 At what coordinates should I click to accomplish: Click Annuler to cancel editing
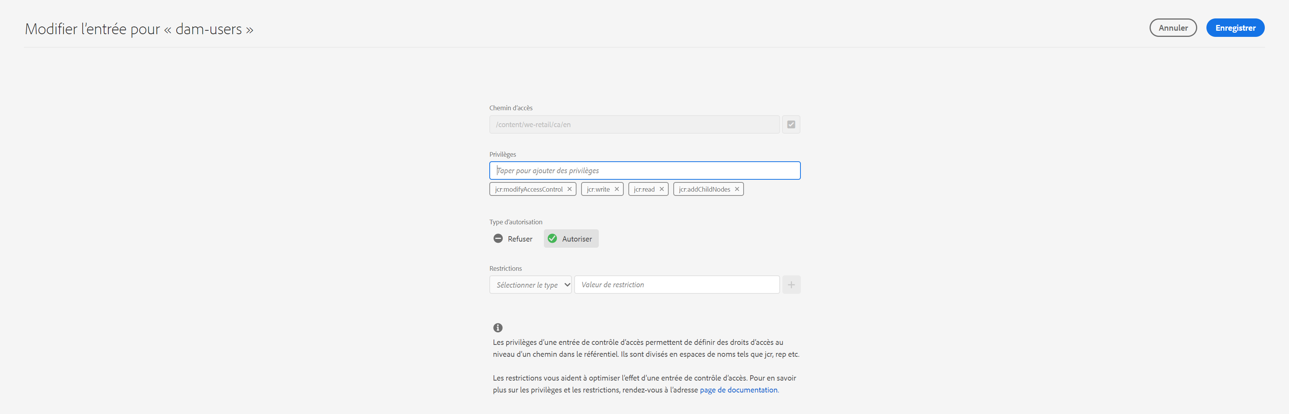click(x=1173, y=28)
